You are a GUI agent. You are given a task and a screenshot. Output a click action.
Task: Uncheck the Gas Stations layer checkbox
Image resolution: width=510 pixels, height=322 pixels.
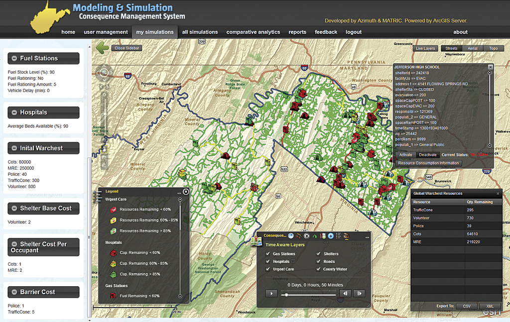click(268, 254)
